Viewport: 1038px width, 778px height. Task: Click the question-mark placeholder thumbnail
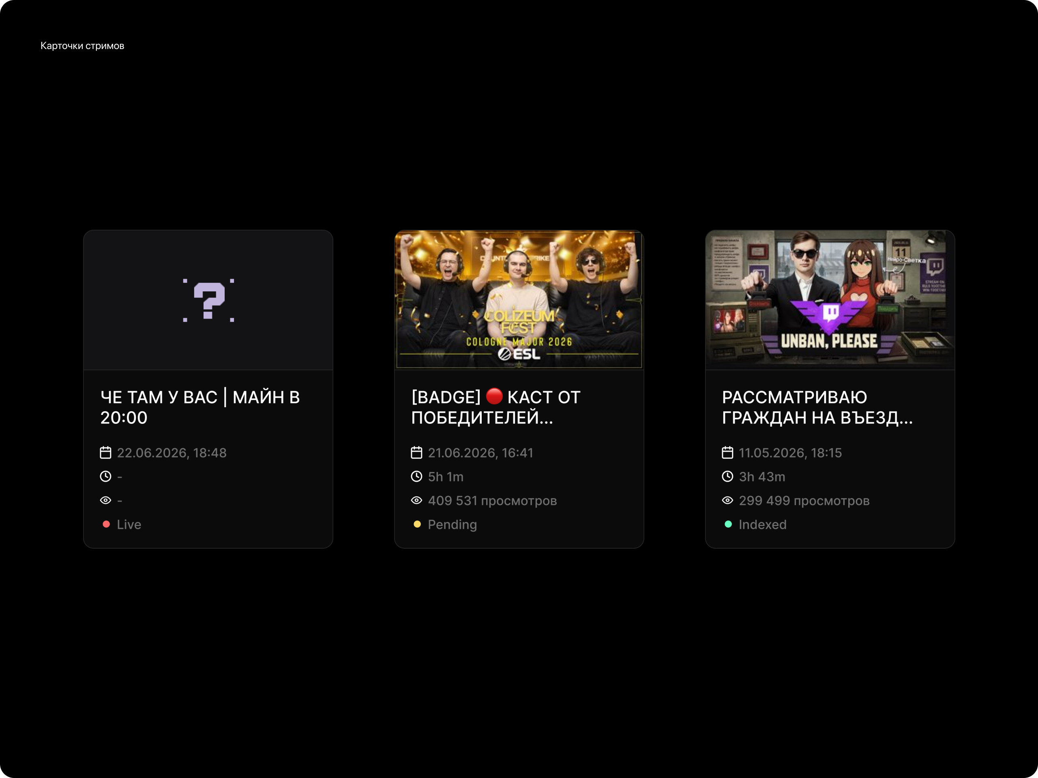[x=208, y=300]
